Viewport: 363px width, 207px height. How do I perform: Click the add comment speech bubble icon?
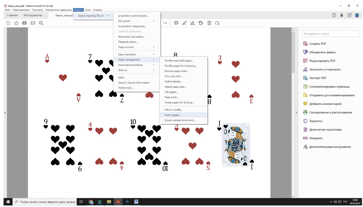click(176, 23)
